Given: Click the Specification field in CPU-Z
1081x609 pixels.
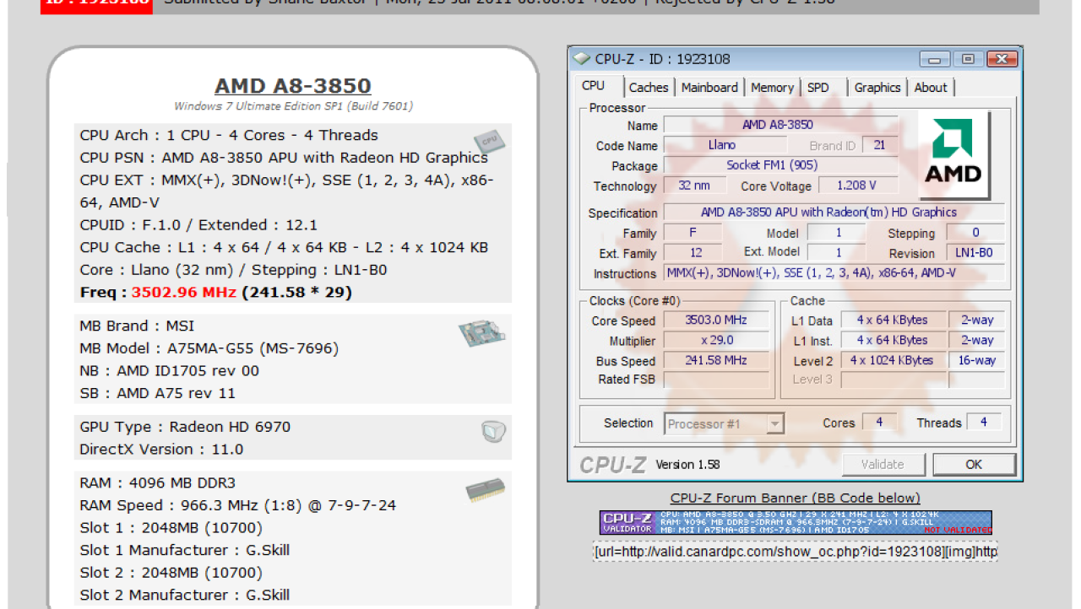Looking at the screenshot, I should pyautogui.click(x=834, y=213).
